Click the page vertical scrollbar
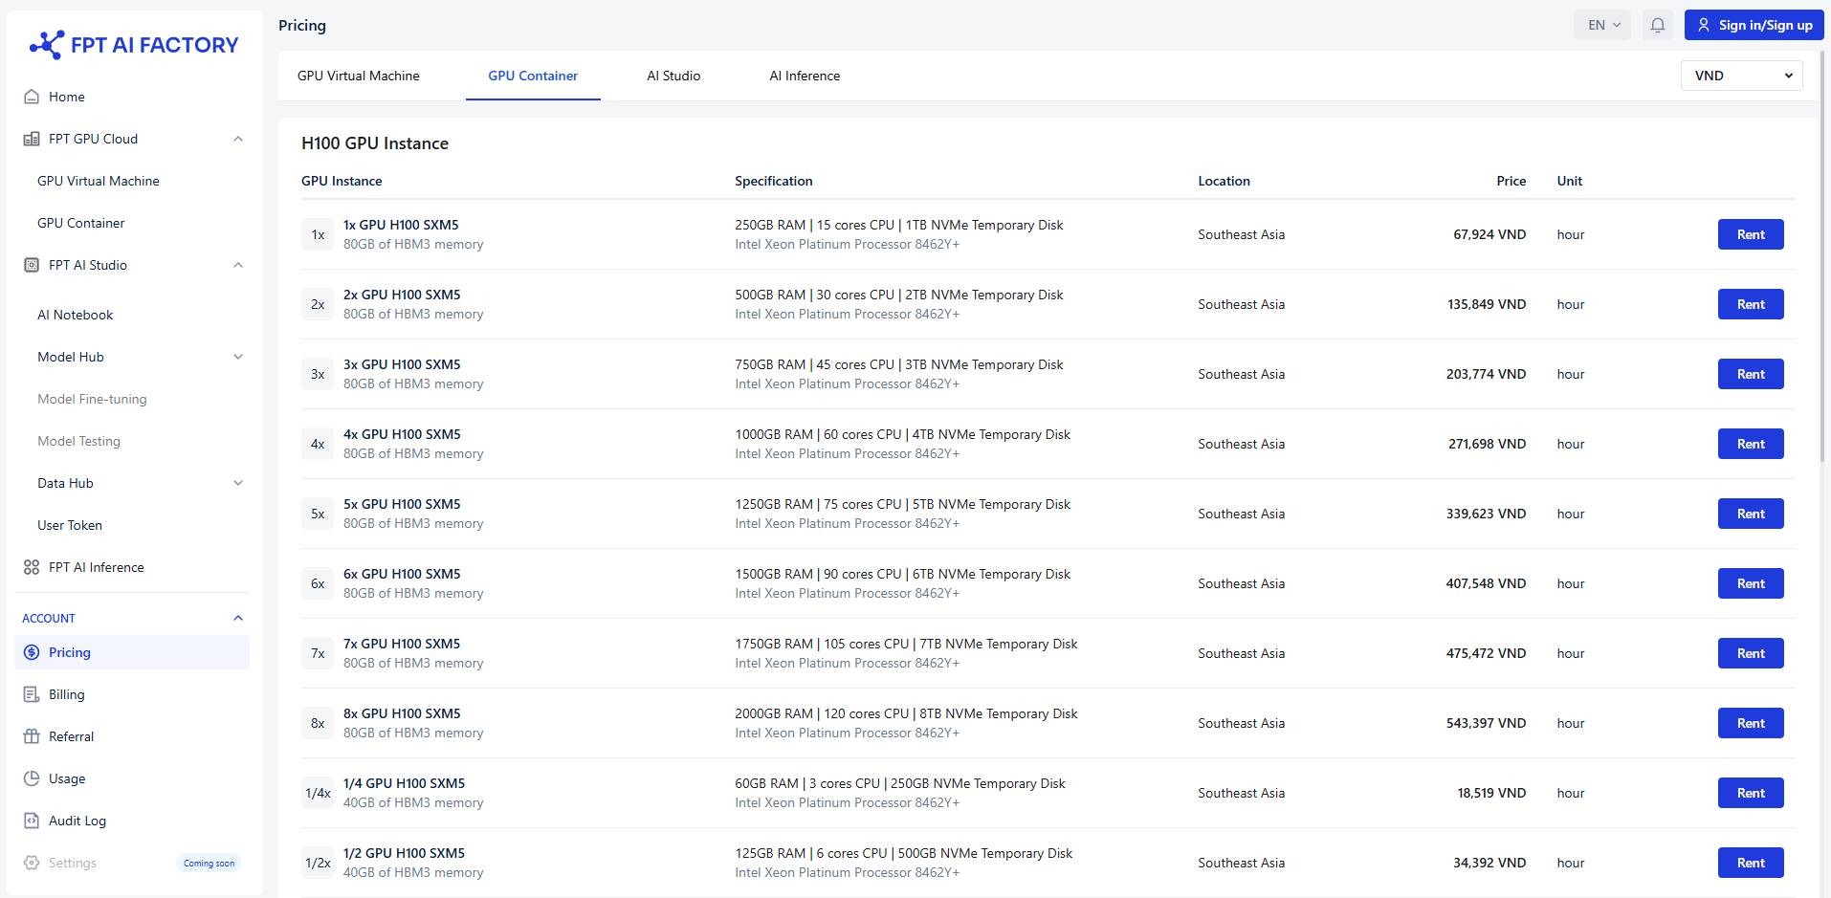 (1822, 258)
